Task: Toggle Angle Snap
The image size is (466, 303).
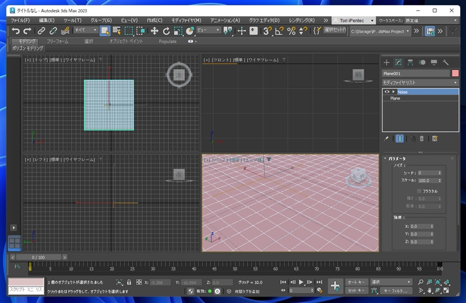Action: (279, 31)
